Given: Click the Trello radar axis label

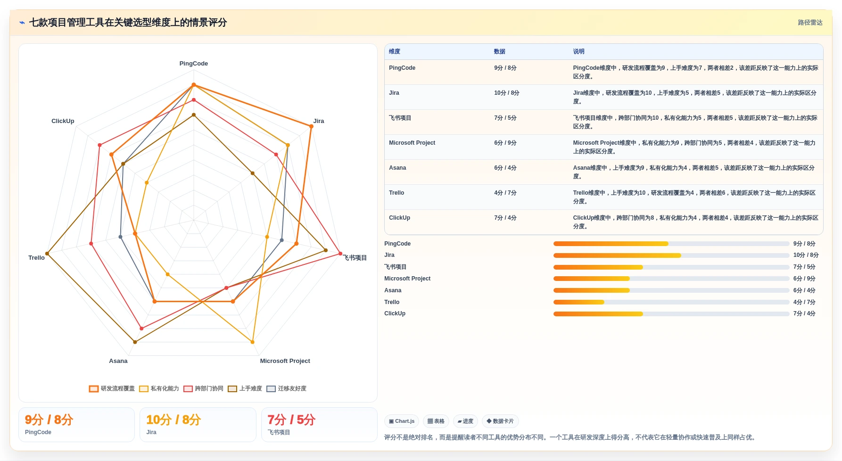Looking at the screenshot, I should pos(36,258).
